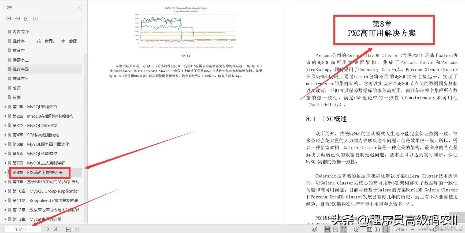The width and height of the screenshot is (465, 233).
Task: Click the fit width icon
Action: pos(386,229)
